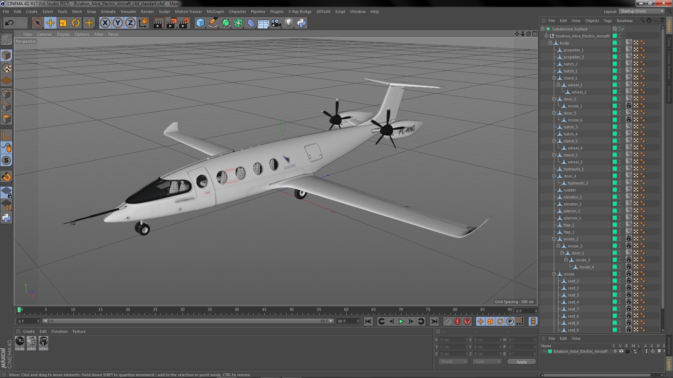Viewport: 673px width, 378px height.
Task: Toggle Autokeying button
Action: click(x=457, y=321)
